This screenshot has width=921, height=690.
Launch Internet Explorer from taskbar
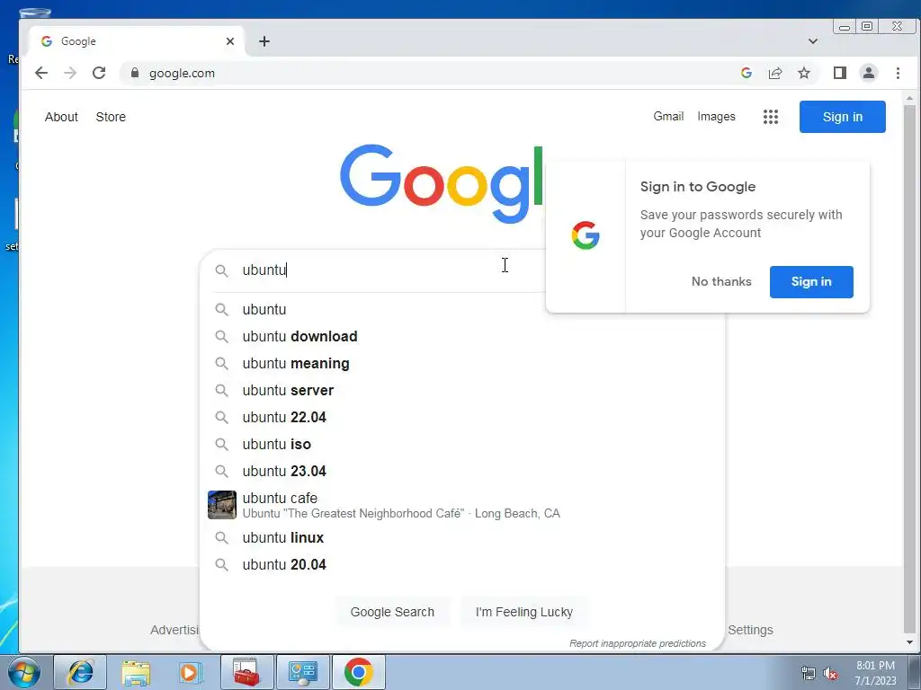[80, 672]
